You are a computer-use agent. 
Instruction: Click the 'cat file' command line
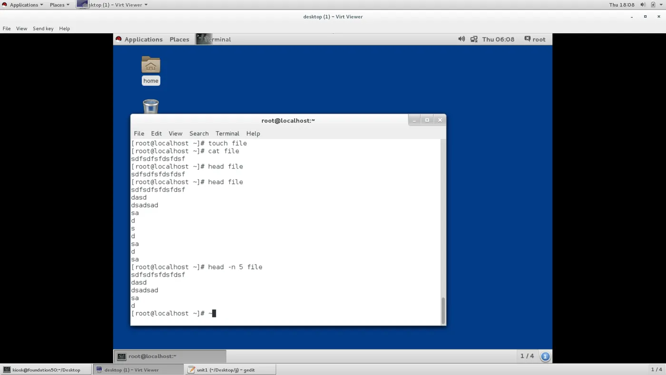[x=185, y=151]
